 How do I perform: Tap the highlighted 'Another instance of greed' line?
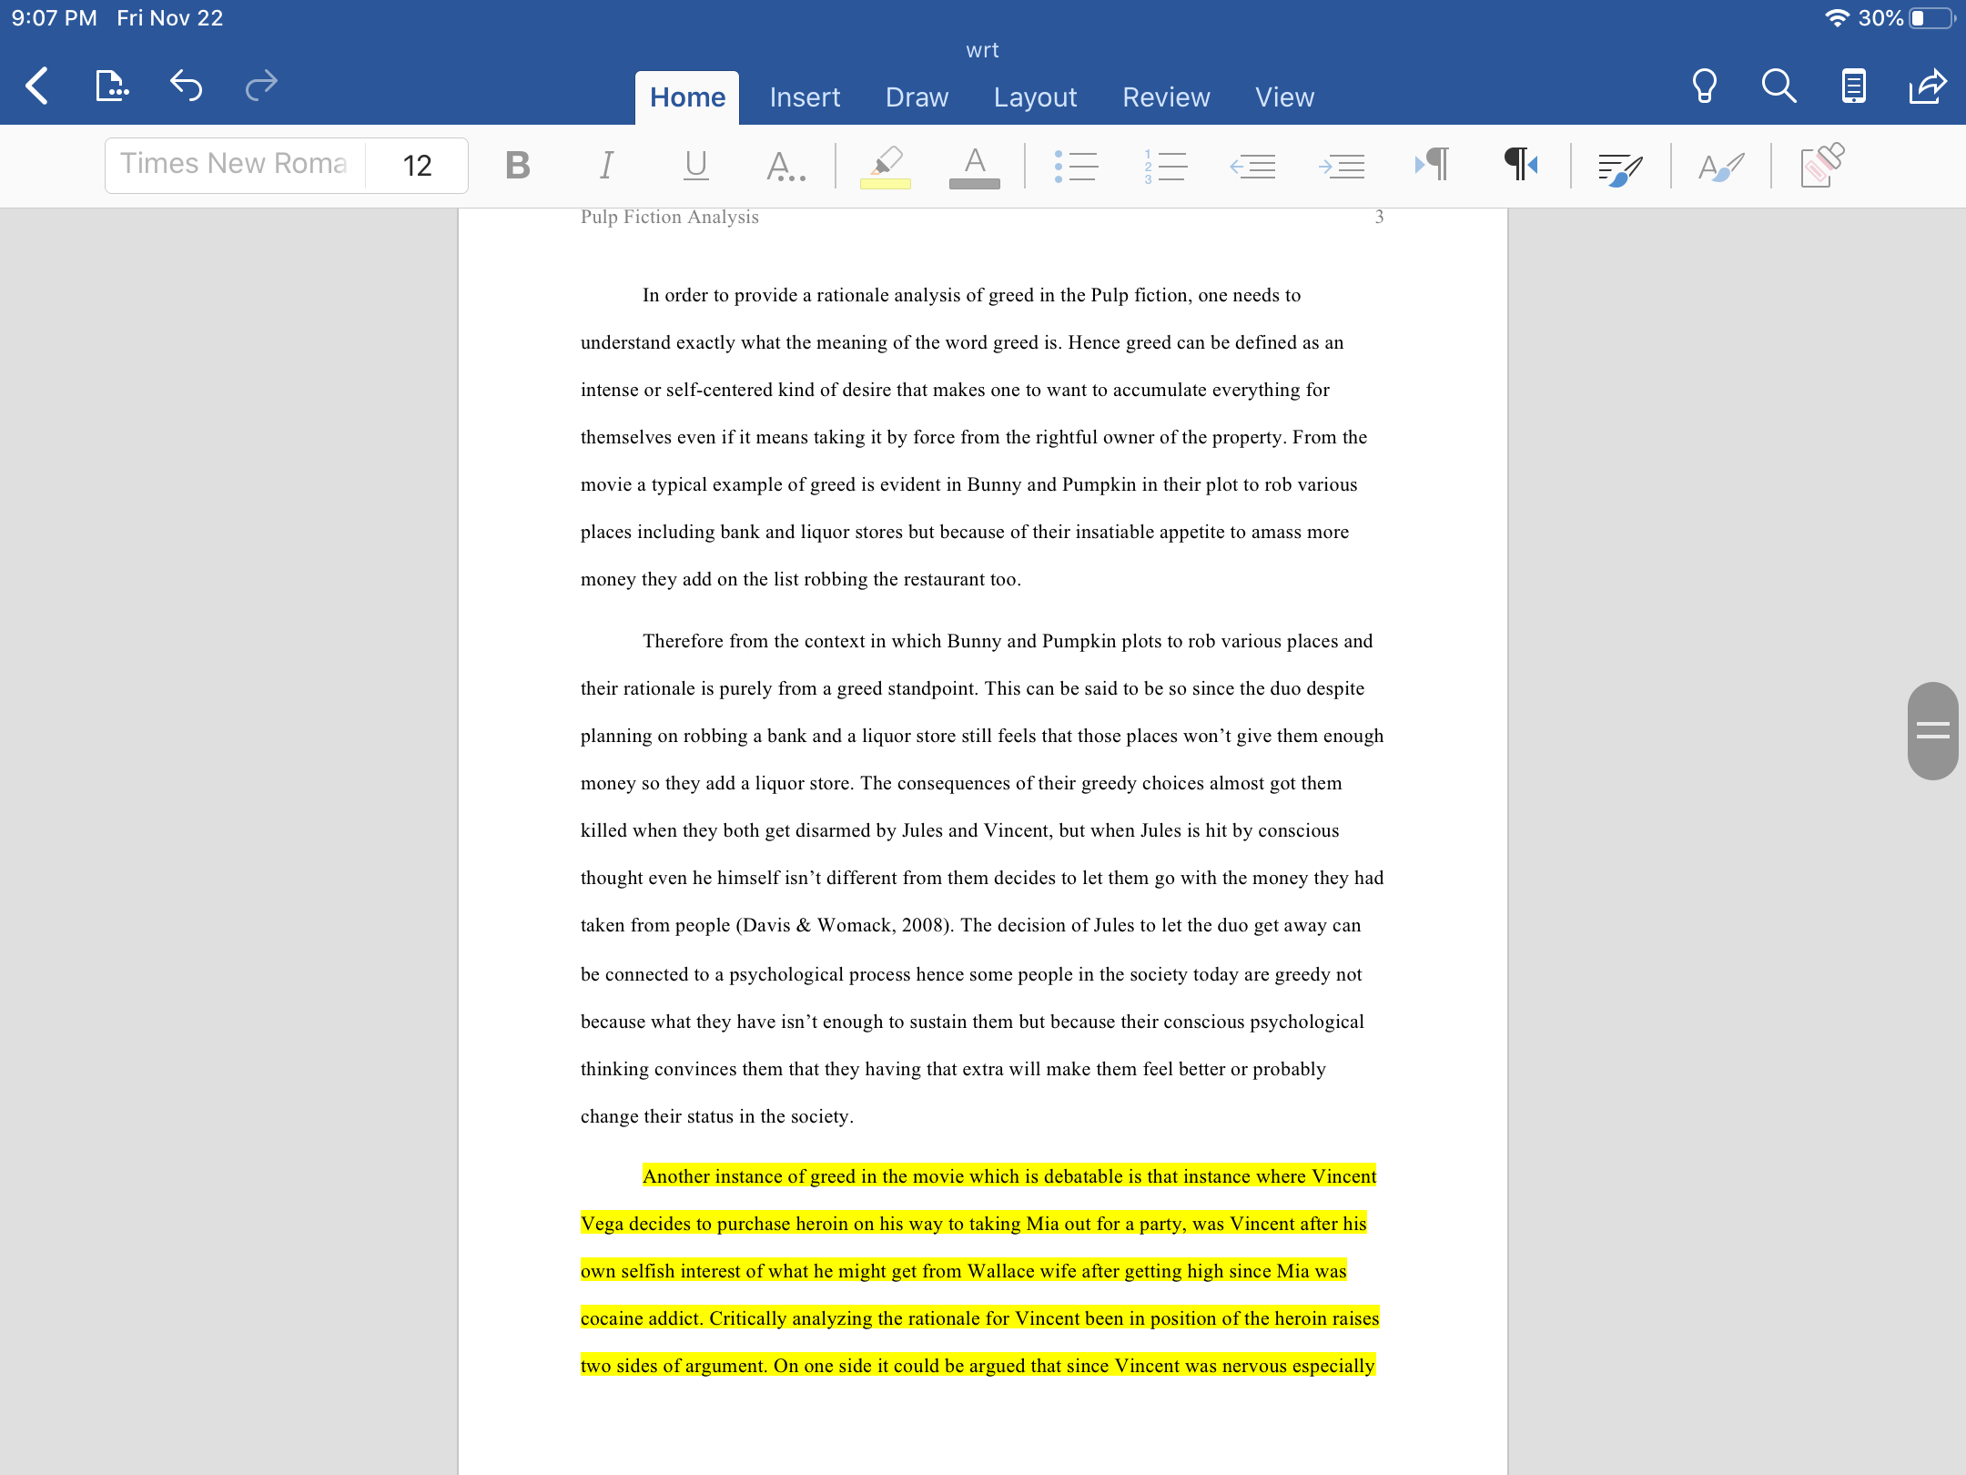(x=1009, y=1176)
